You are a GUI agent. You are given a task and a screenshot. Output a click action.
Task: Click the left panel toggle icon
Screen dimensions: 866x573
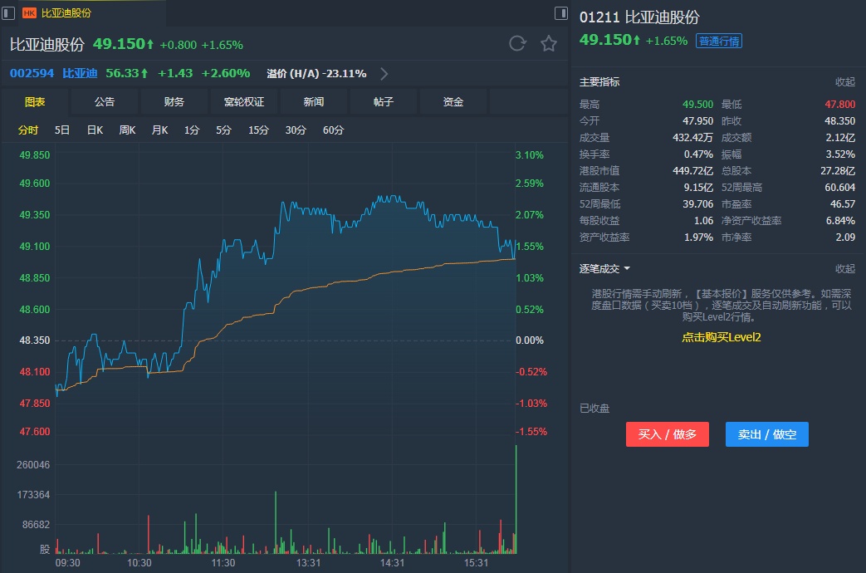(7, 12)
